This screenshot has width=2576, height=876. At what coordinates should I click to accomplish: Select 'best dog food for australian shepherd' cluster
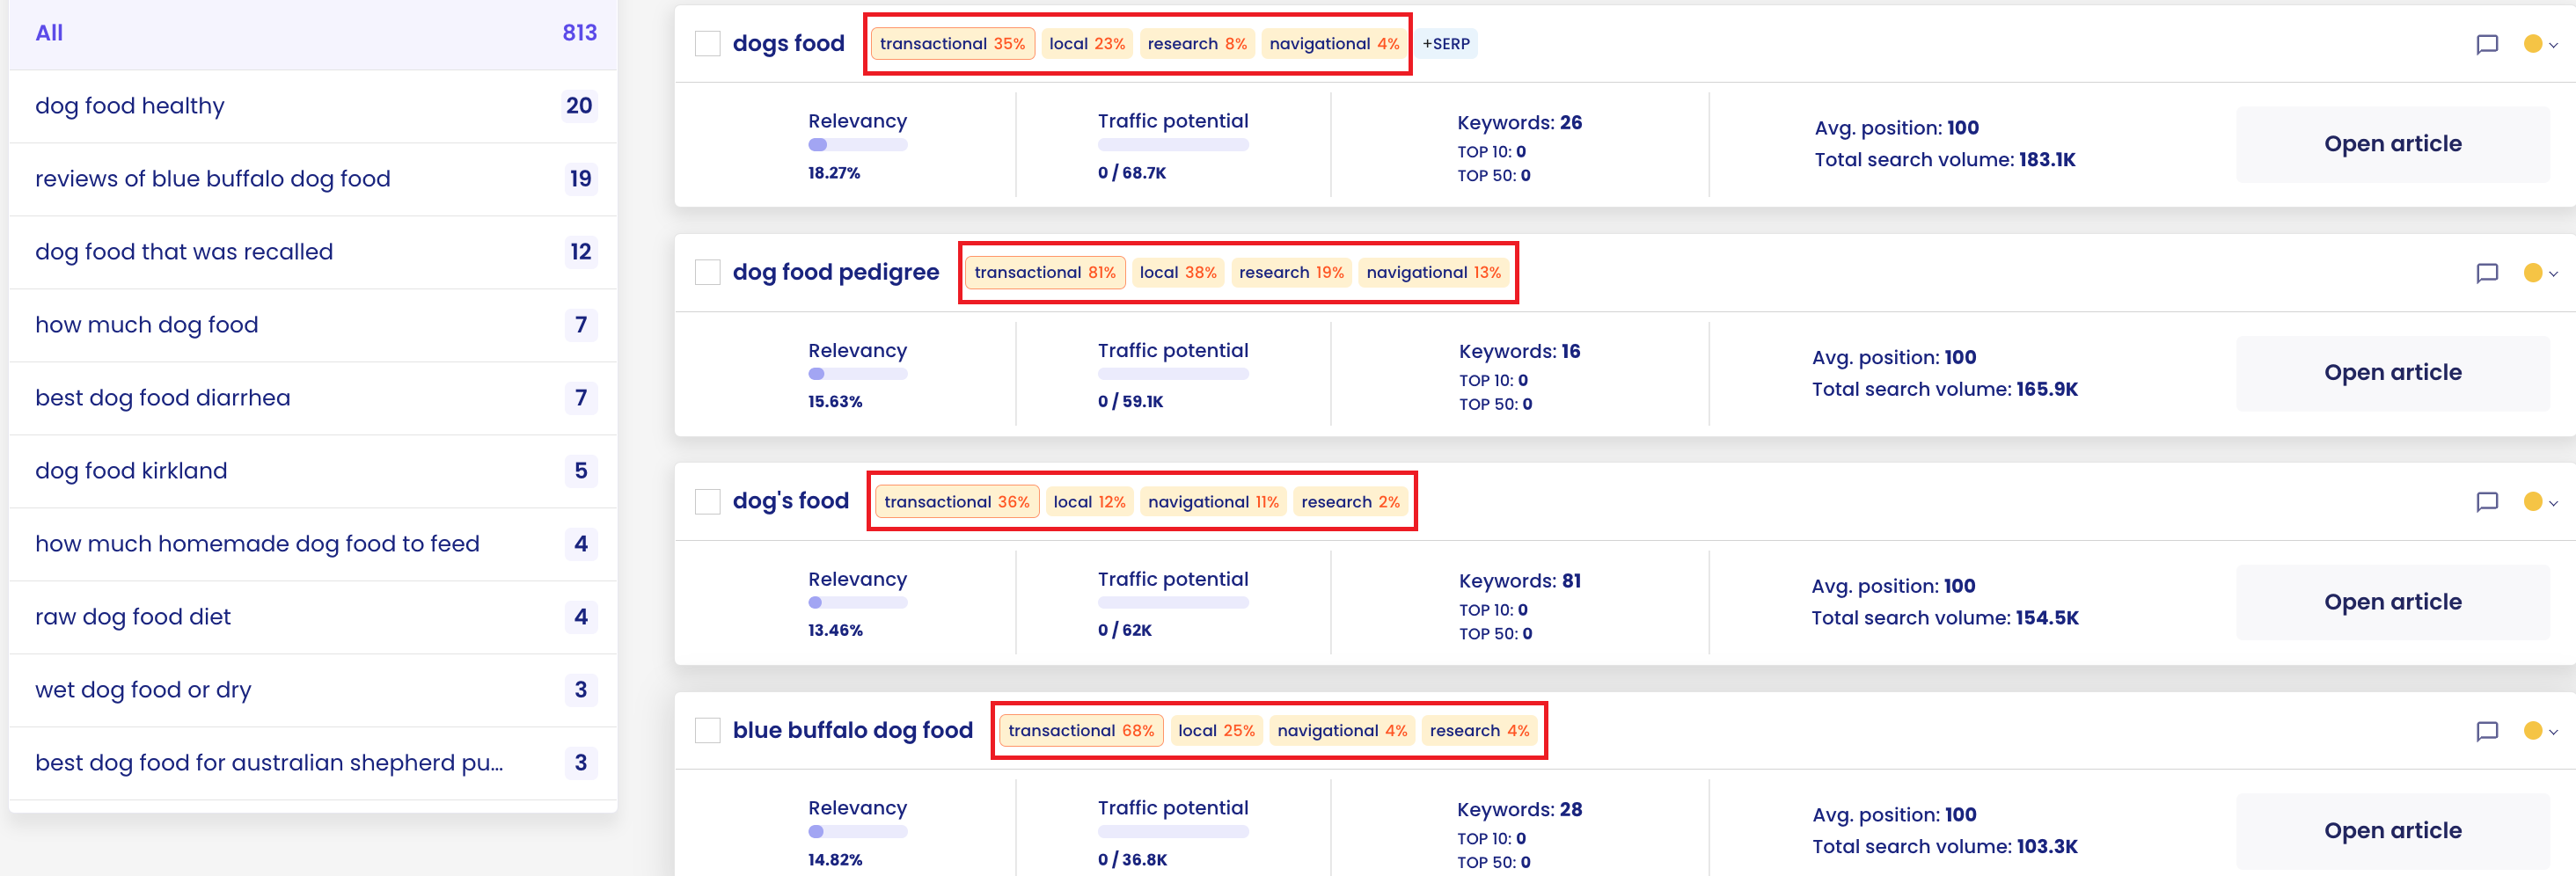[313, 763]
